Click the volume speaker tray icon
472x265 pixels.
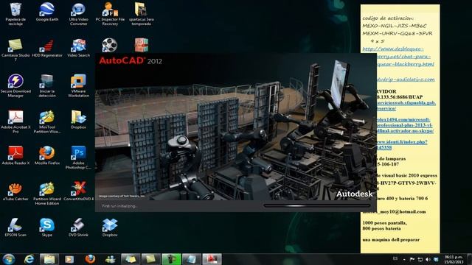pyautogui.click(x=428, y=259)
